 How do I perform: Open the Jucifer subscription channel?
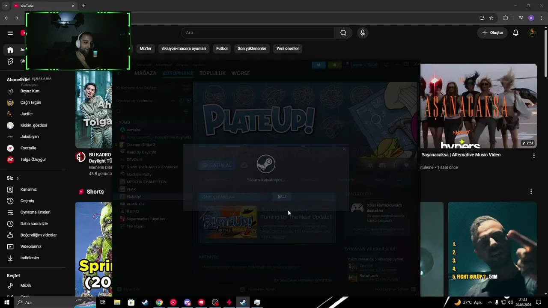[x=27, y=114]
